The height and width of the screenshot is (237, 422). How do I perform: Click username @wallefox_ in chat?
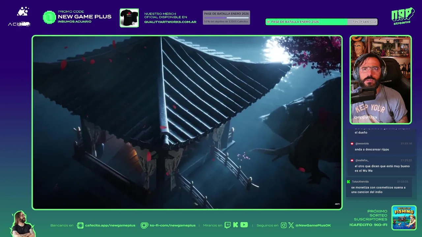[362, 160]
